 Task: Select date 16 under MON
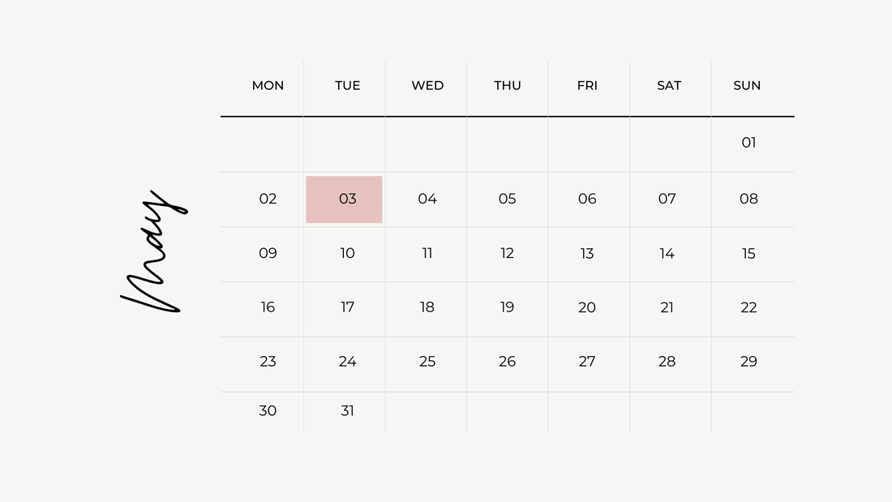[x=268, y=307]
